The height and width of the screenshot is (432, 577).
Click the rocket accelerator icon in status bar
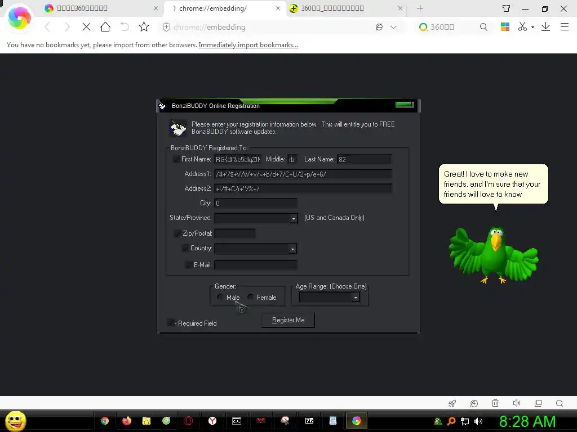tap(452, 403)
